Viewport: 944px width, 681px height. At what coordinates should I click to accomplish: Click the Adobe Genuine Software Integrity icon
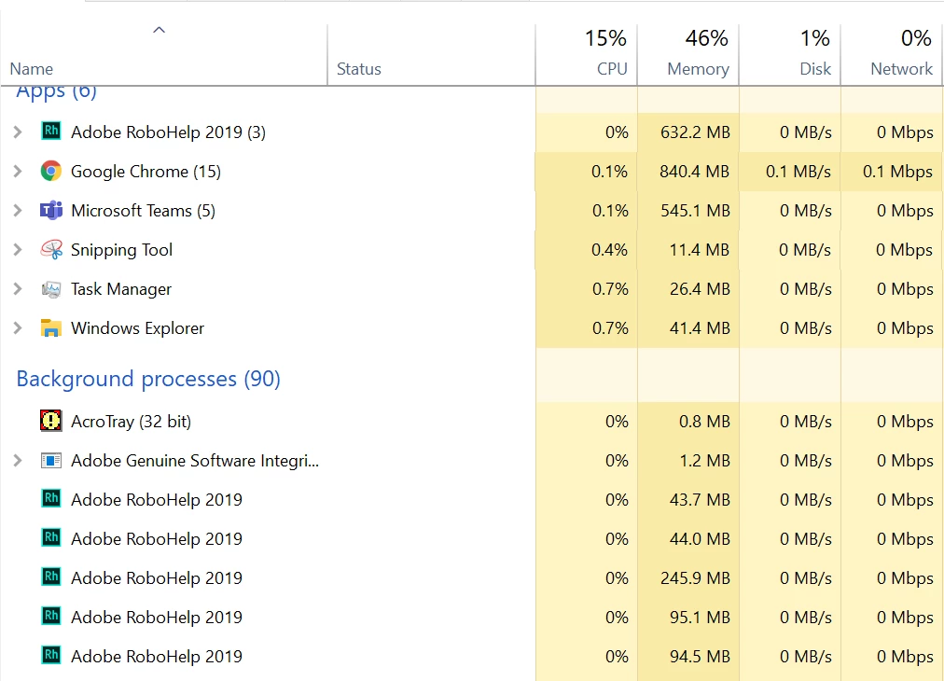click(51, 461)
